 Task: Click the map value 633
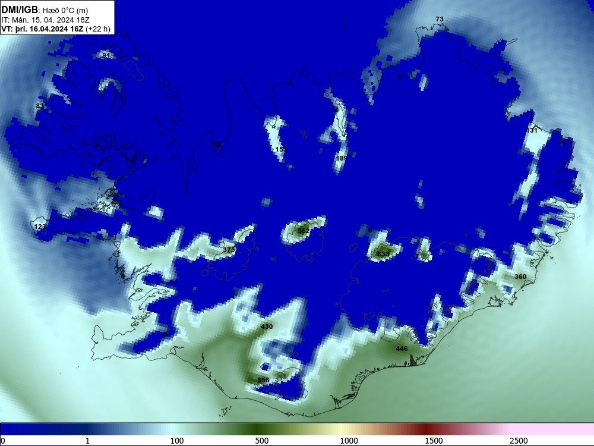tap(383, 254)
